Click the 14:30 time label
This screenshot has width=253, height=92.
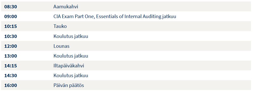click(x=11, y=76)
